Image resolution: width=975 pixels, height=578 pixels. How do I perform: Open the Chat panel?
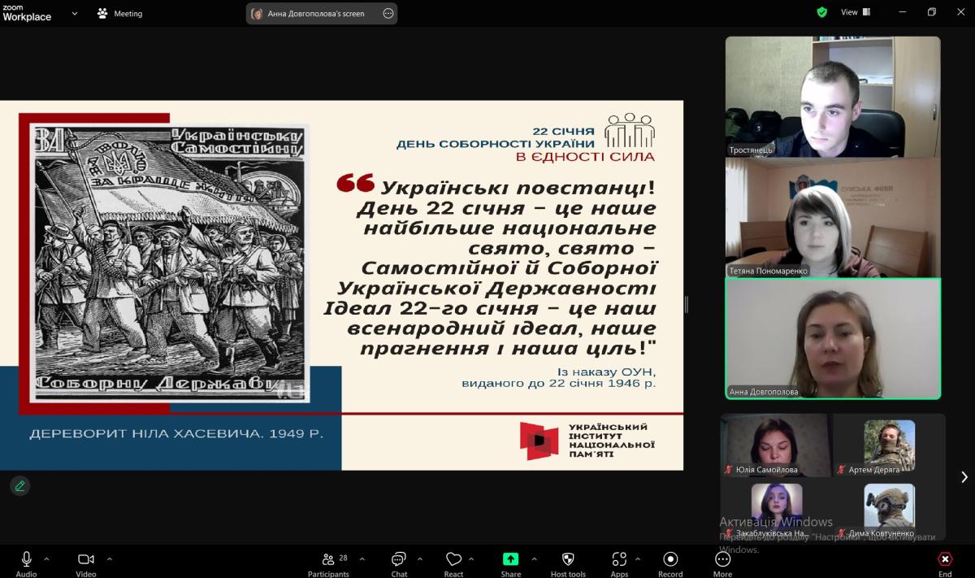coord(399,560)
